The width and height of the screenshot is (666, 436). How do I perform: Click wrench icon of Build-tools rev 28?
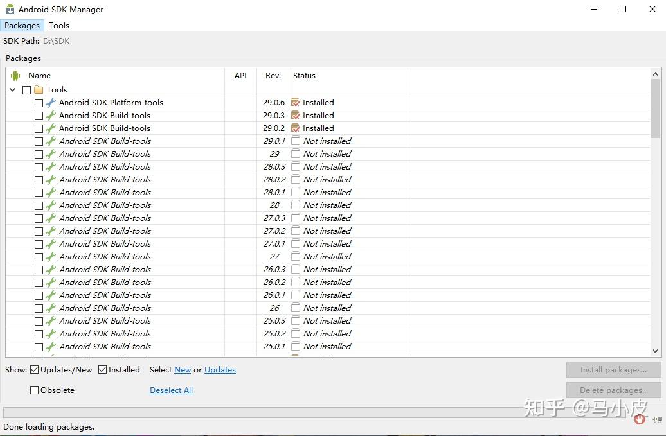[x=51, y=205]
